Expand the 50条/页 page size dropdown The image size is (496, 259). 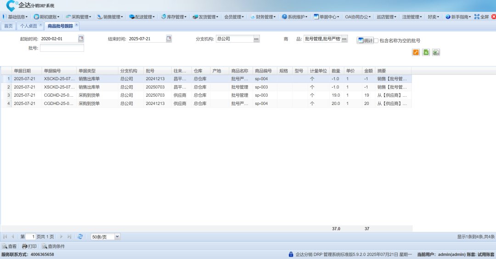pos(117,237)
